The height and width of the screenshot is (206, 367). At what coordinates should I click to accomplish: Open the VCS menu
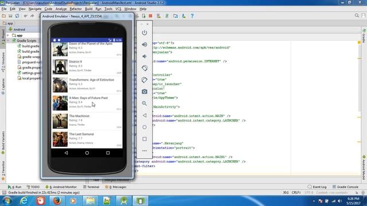(118, 9)
